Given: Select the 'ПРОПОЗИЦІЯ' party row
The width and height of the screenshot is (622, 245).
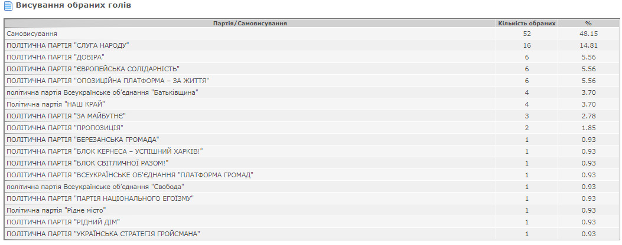Looking at the screenshot, I should (311, 127).
